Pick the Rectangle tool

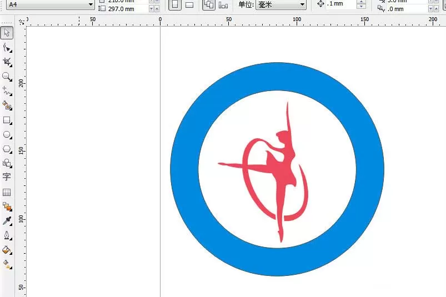pyautogui.click(x=7, y=120)
